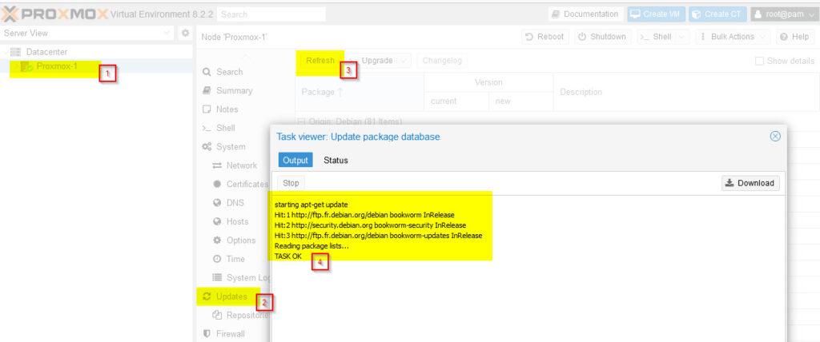
Task: Click the DNS globe icon
Action: [217, 203]
